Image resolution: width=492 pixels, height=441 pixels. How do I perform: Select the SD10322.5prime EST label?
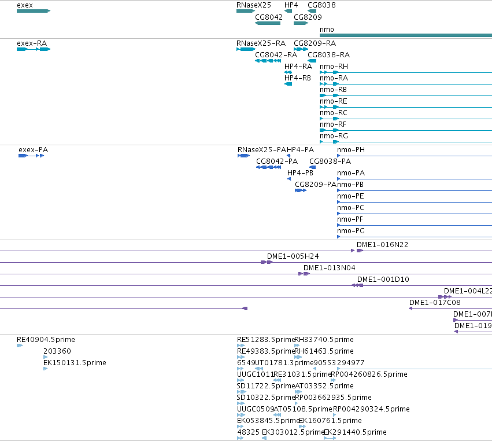coord(266,398)
